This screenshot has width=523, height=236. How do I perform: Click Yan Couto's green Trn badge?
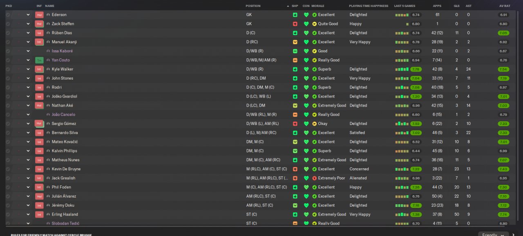39,60
